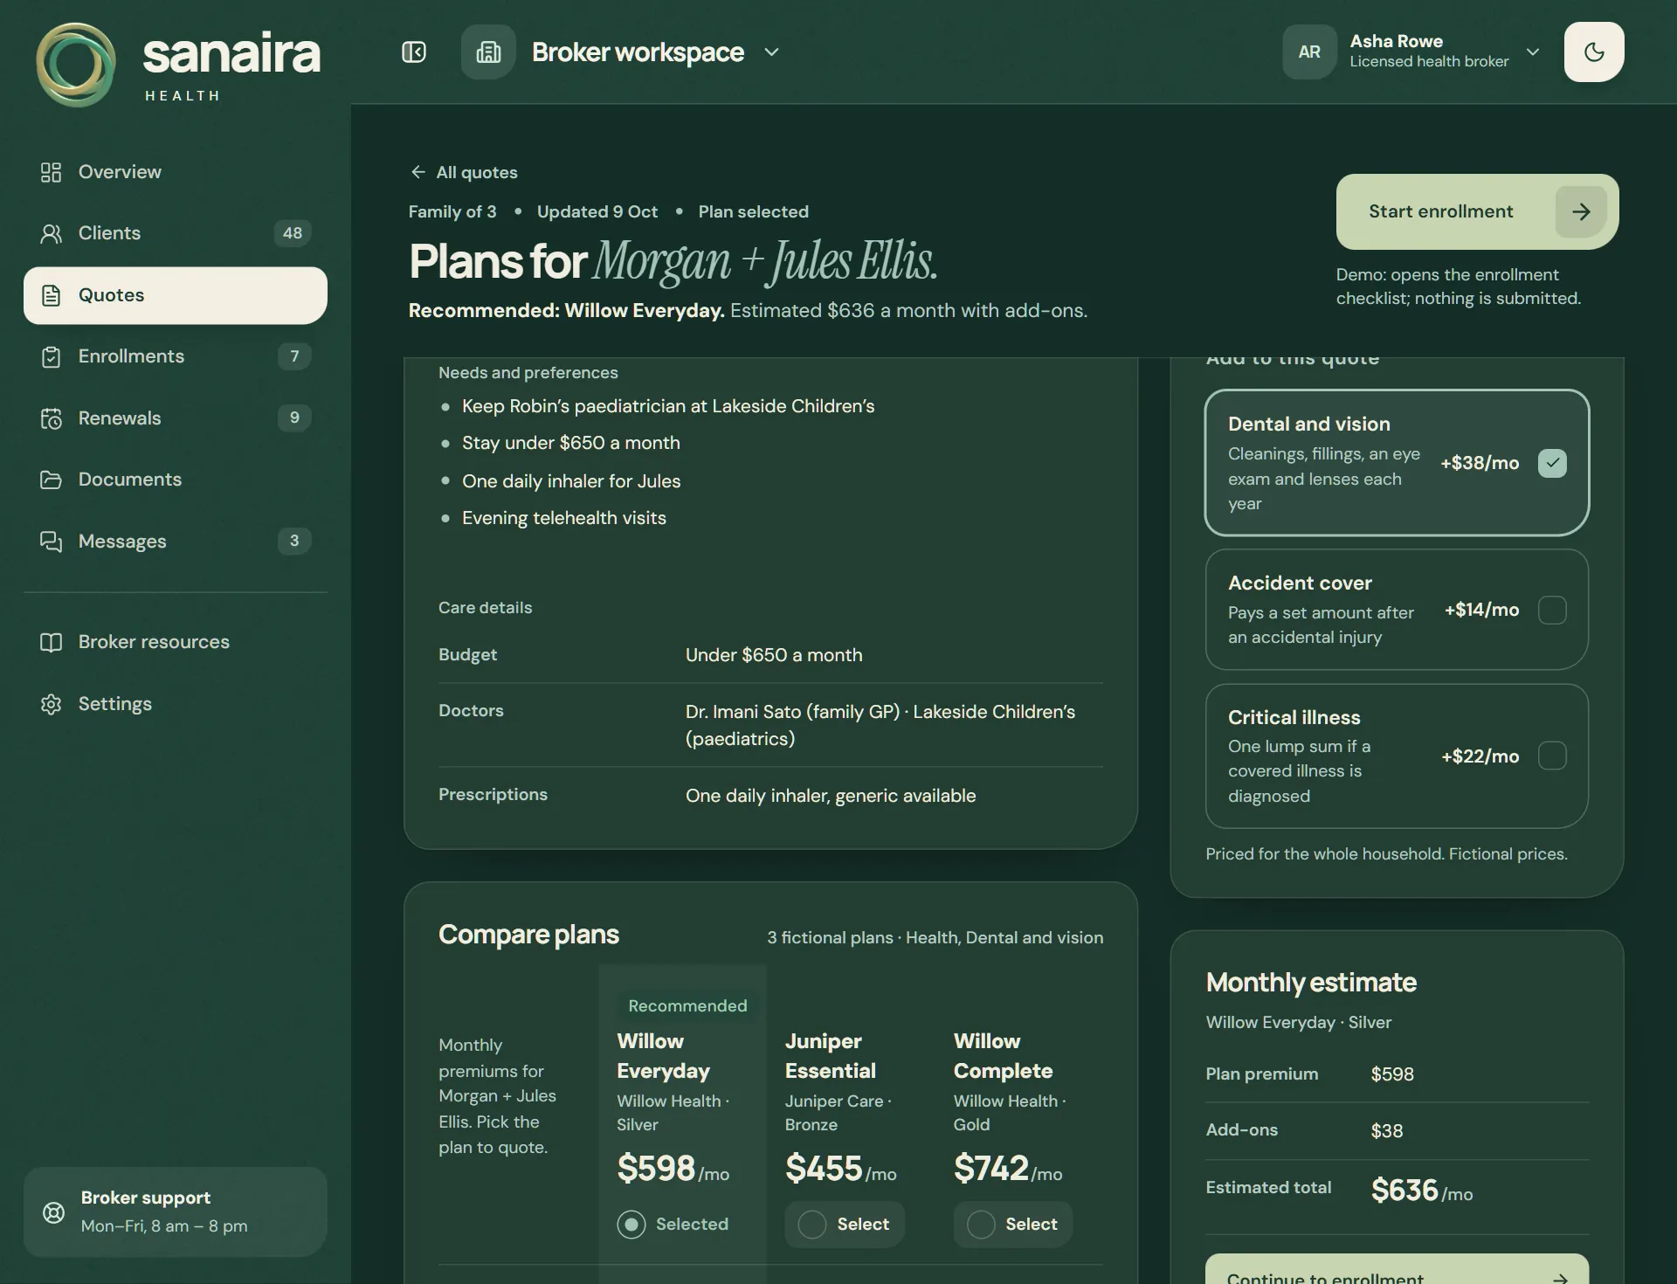The height and width of the screenshot is (1284, 1677).
Task: Click the Prescriptions value text
Action: point(831,797)
